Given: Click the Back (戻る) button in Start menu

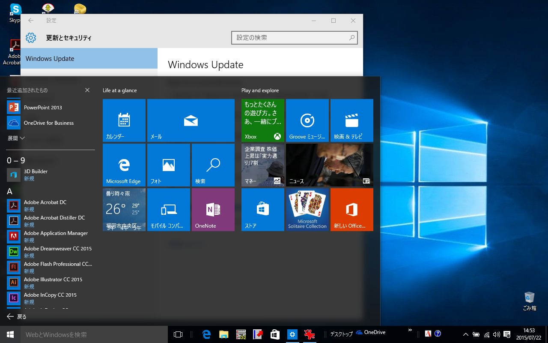Looking at the screenshot, I should click(17, 316).
